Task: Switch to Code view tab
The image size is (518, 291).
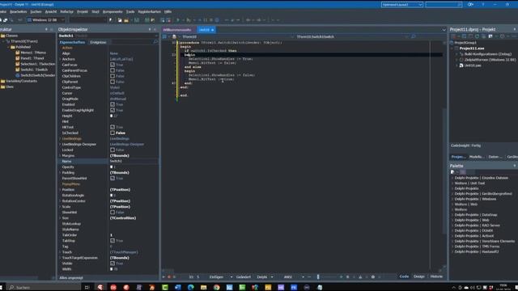Action: 404,276
